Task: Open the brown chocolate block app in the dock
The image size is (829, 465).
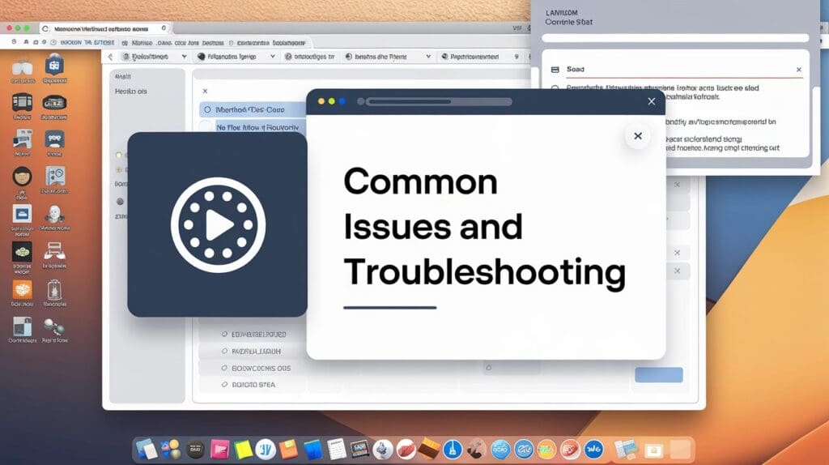Action: 429,449
